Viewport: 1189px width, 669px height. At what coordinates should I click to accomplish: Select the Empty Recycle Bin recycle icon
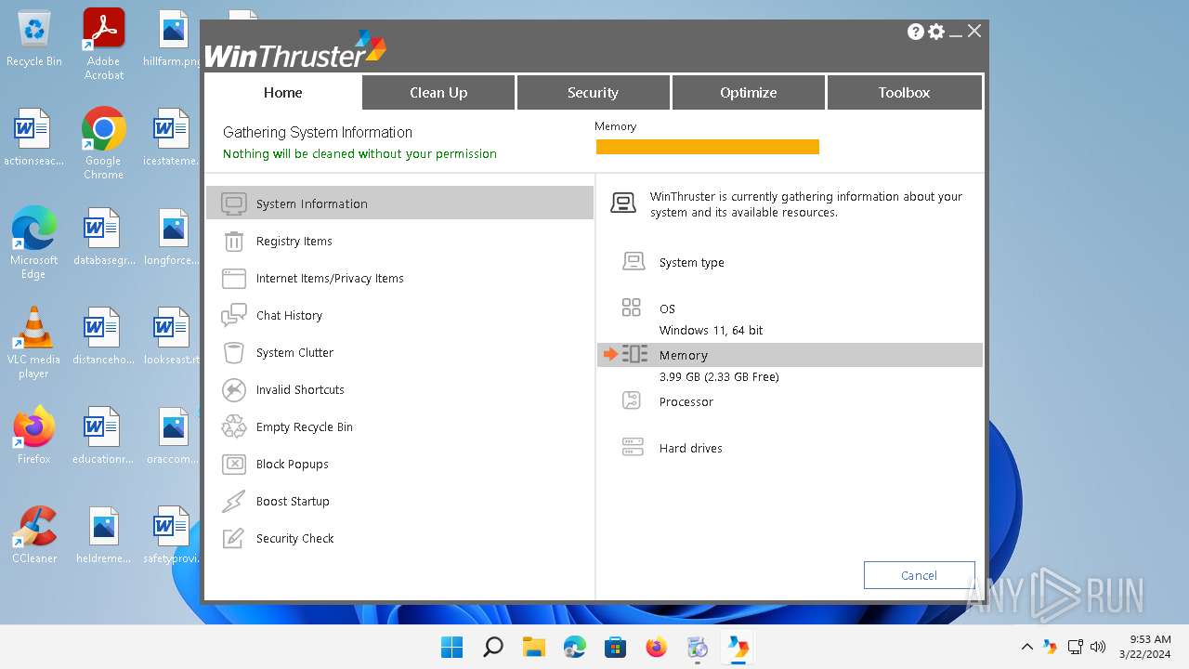pos(234,426)
